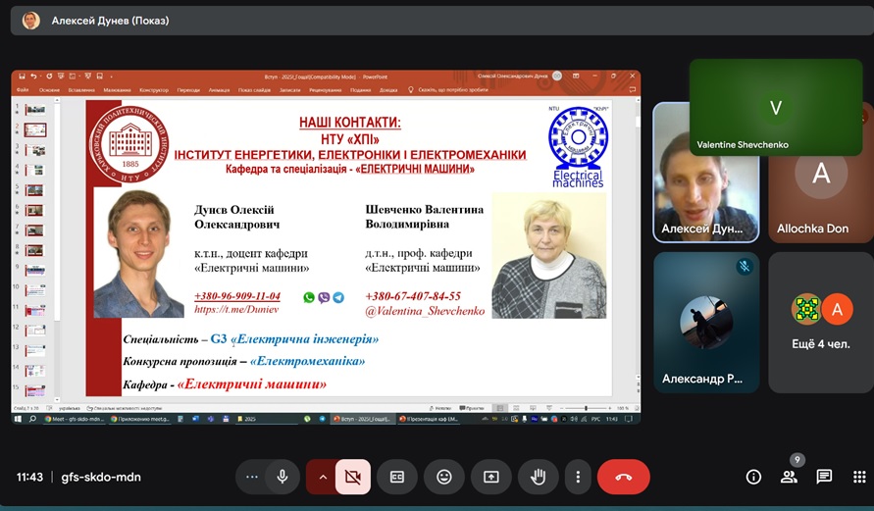Screen dimensions: 874x511
Task: Select the Александр Р... participant tile
Action: click(706, 322)
